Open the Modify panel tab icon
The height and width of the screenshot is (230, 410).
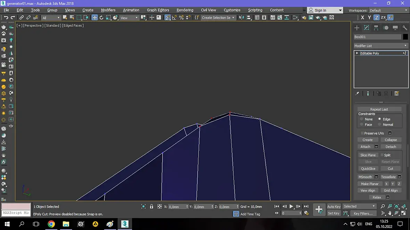[366, 28]
